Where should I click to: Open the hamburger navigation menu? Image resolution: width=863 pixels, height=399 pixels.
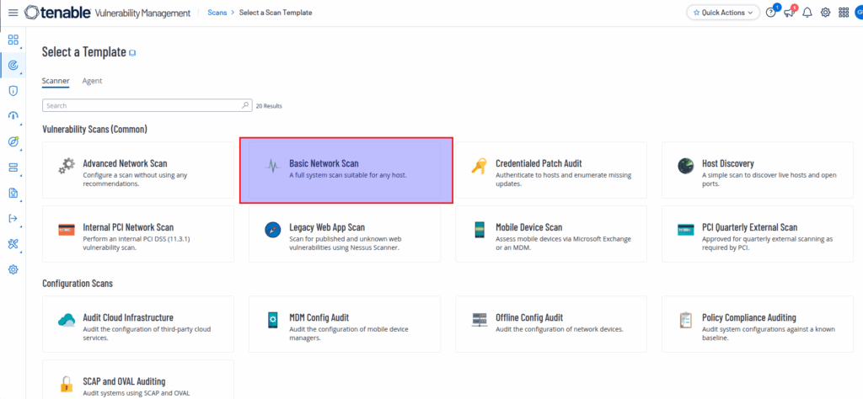(x=12, y=13)
